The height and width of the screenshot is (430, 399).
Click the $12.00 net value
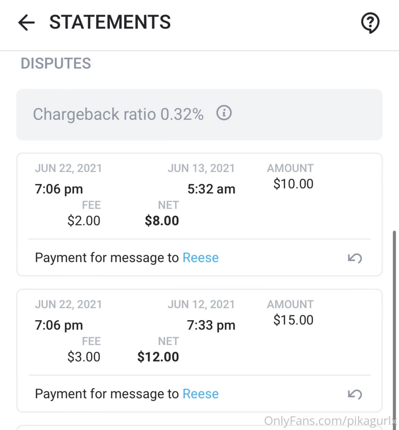coord(158,357)
